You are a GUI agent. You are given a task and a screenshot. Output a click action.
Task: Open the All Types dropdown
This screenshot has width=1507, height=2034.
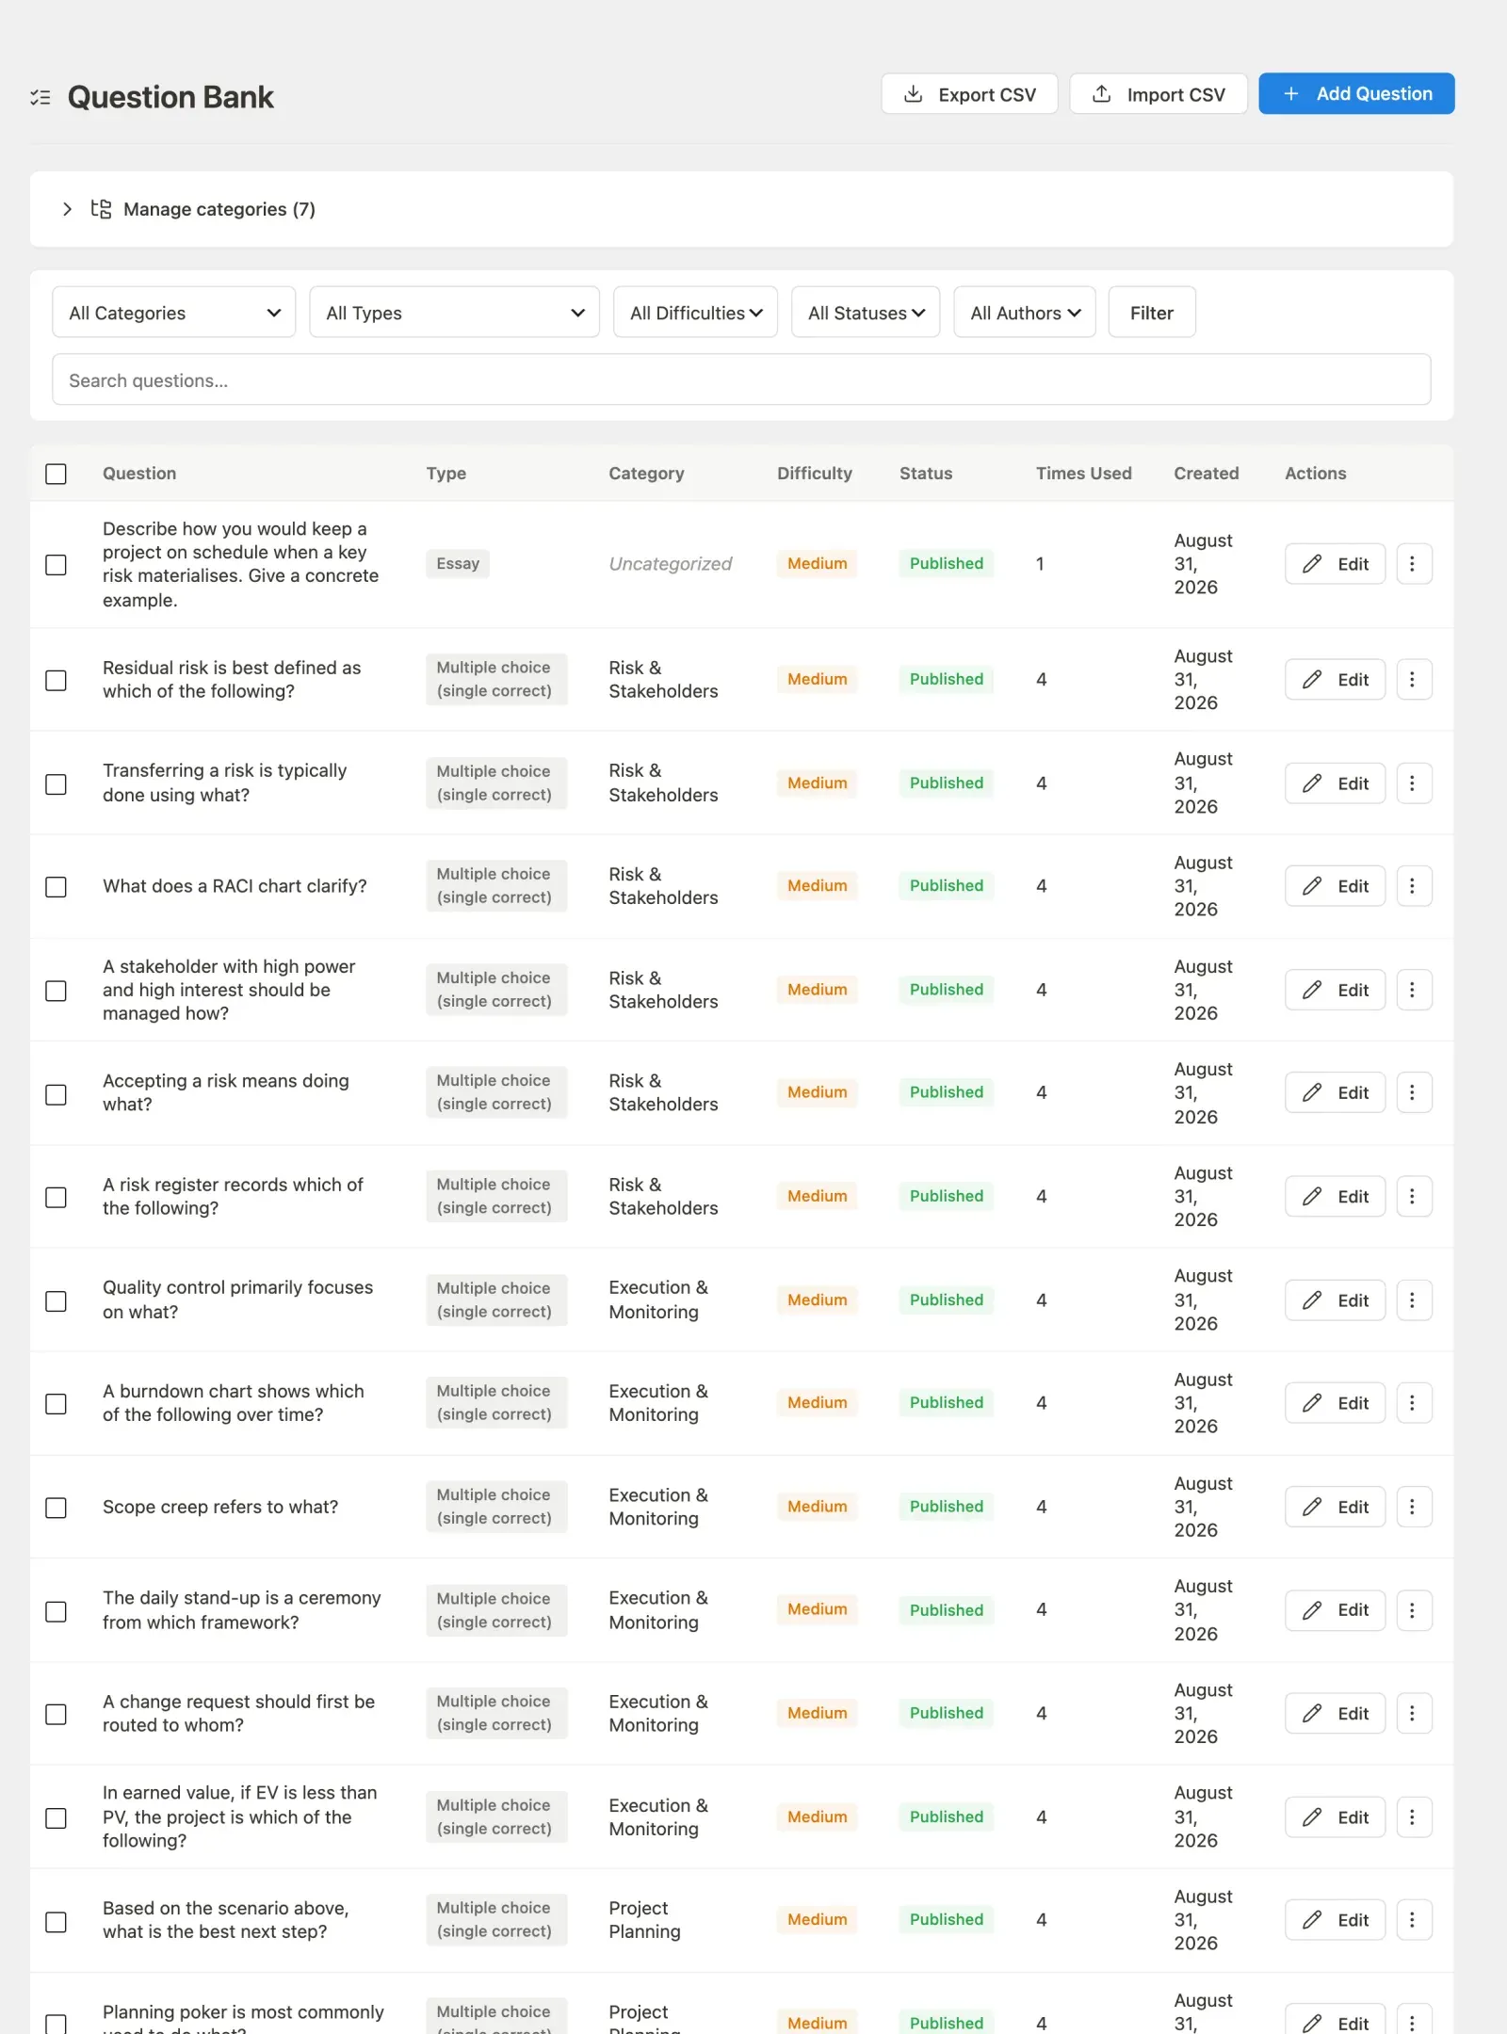click(x=455, y=313)
